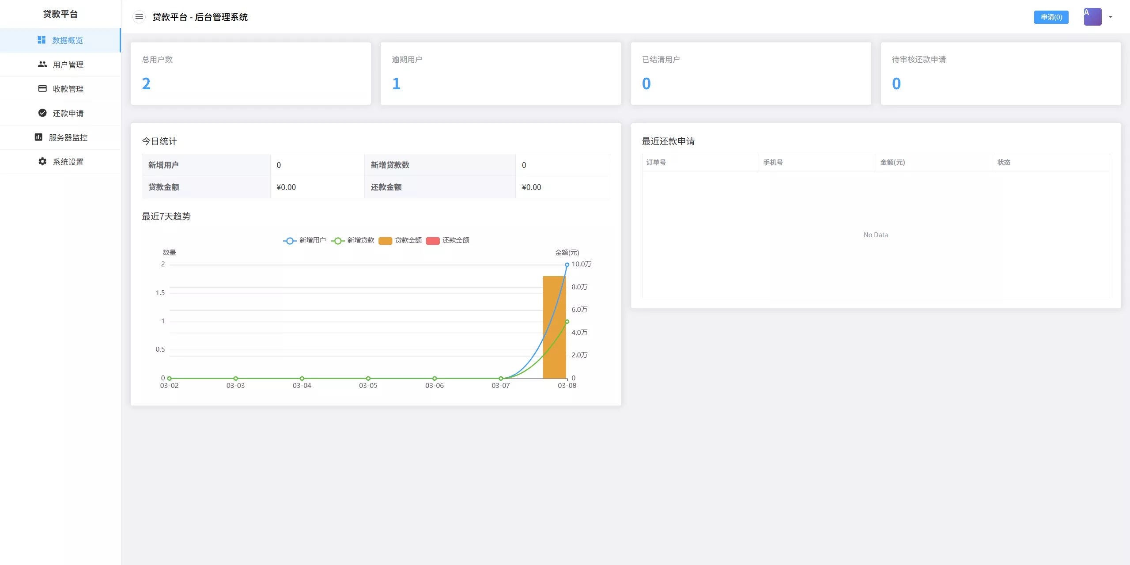Image resolution: width=1130 pixels, height=565 pixels.
Task: Select the 数据概览 dashboard grid icon
Action: [x=42, y=40]
